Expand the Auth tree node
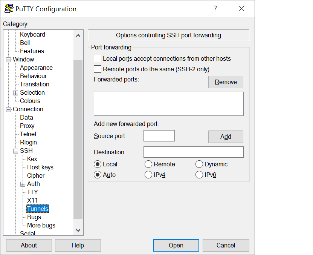This screenshot has width=313, height=255. 23,184
